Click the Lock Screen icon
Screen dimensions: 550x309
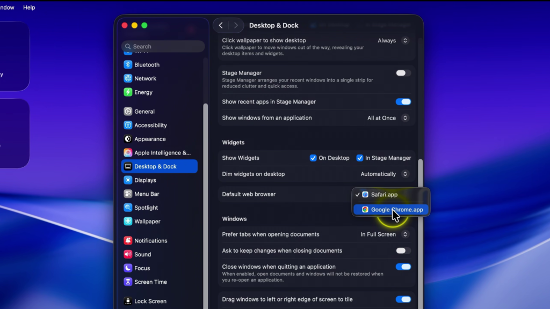[128, 301]
